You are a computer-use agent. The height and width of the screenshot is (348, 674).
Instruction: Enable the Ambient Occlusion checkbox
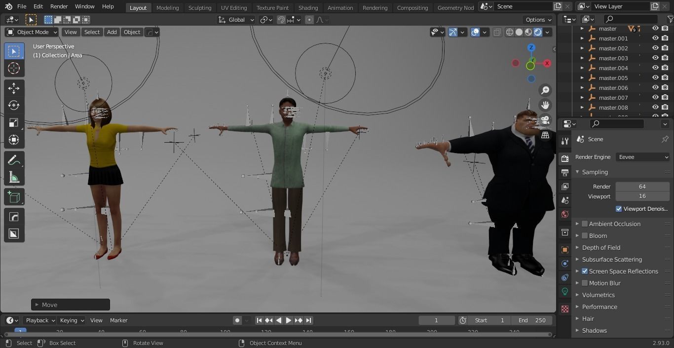pyautogui.click(x=585, y=224)
